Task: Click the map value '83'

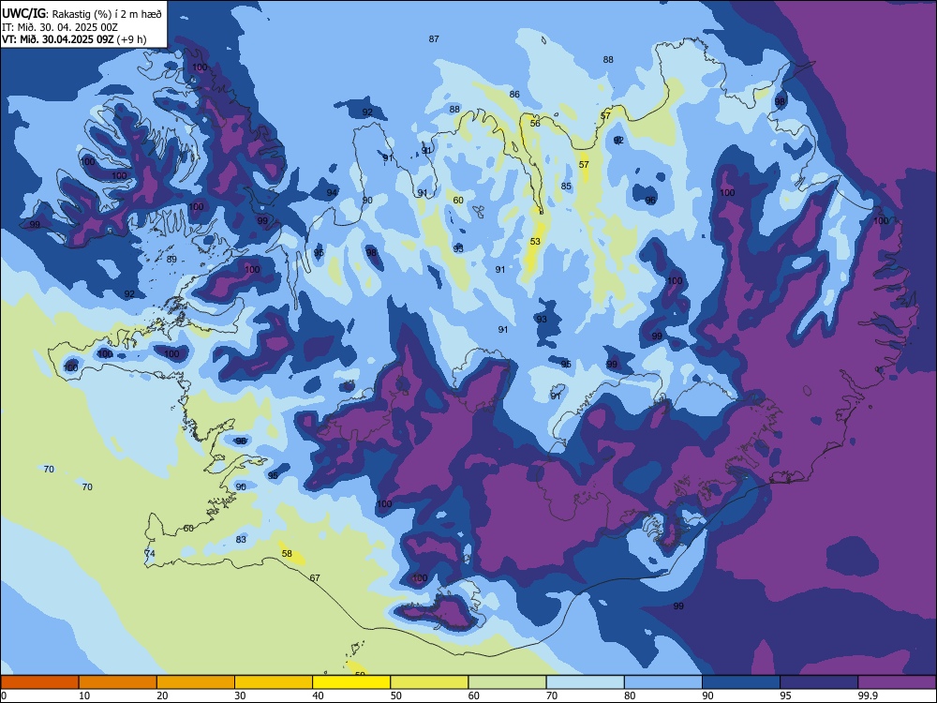Action: (x=241, y=540)
